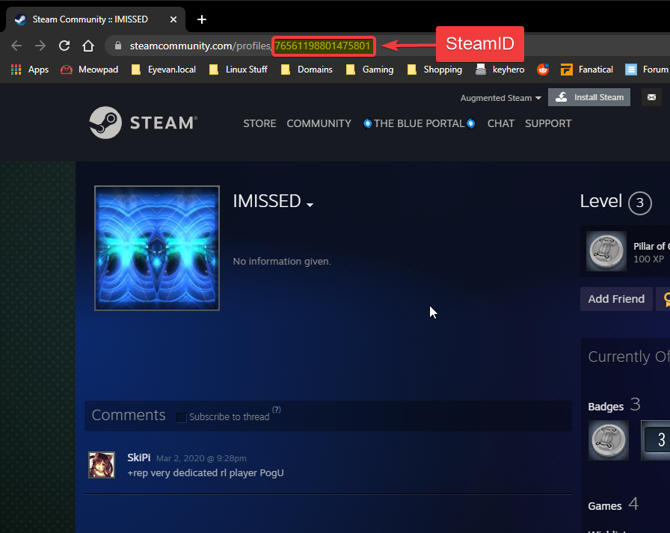Click the years of service 3 badge
Image resolution: width=670 pixels, height=533 pixels.
tap(657, 440)
